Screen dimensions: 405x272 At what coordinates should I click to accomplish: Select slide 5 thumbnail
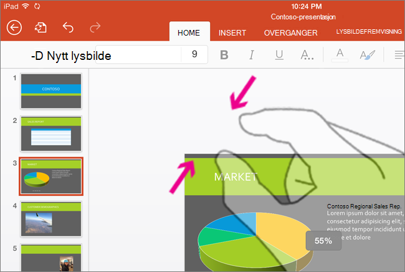click(x=51, y=258)
